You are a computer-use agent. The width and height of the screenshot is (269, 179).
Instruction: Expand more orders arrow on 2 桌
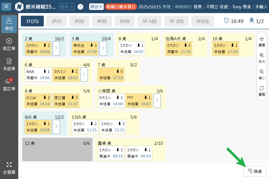(x=56, y=48)
